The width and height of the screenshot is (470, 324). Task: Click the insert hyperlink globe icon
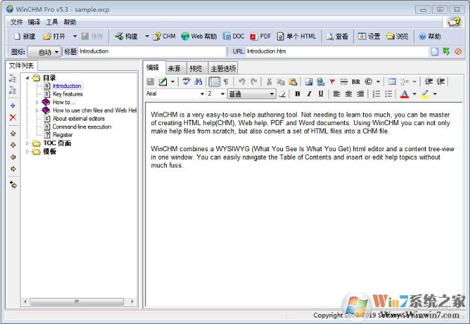pyautogui.click(x=321, y=81)
